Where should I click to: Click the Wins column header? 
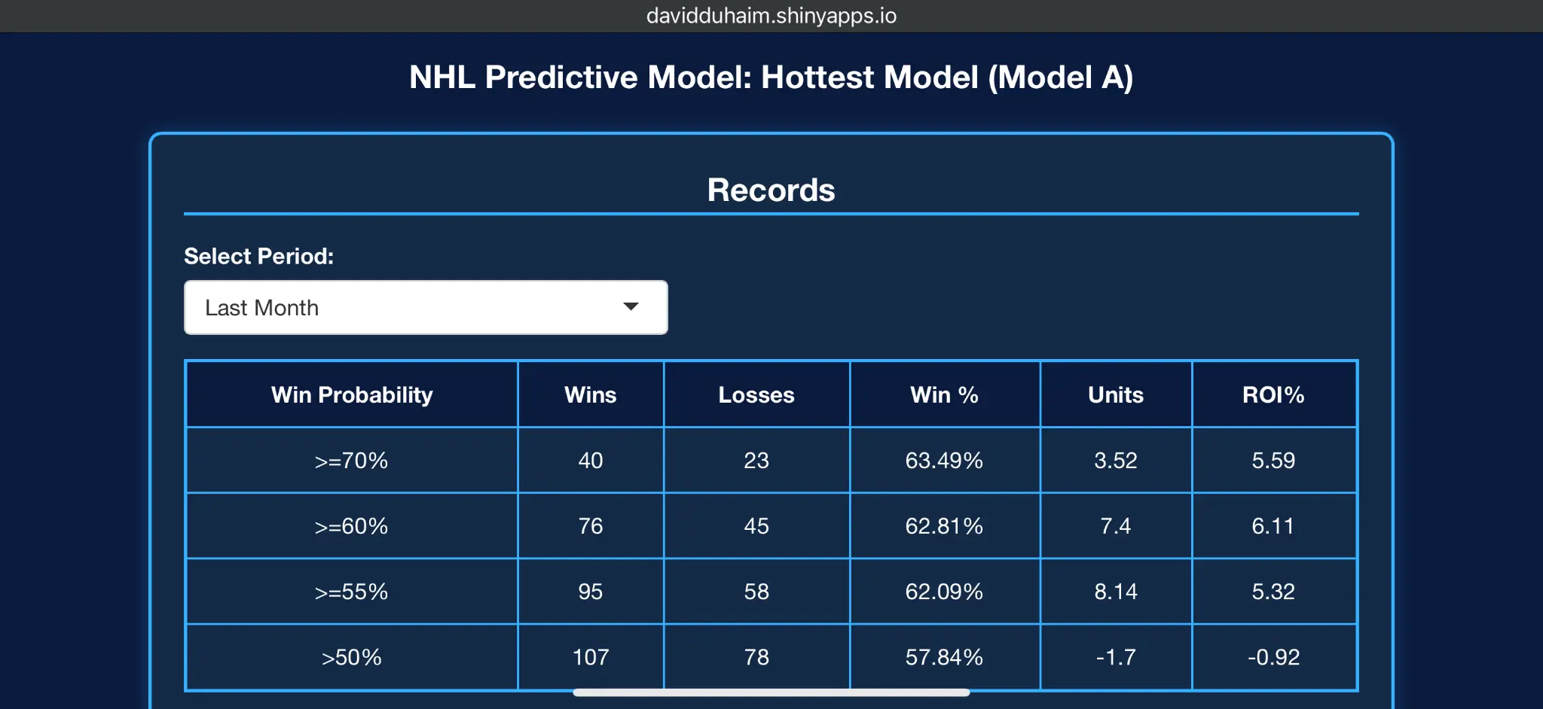[590, 394]
